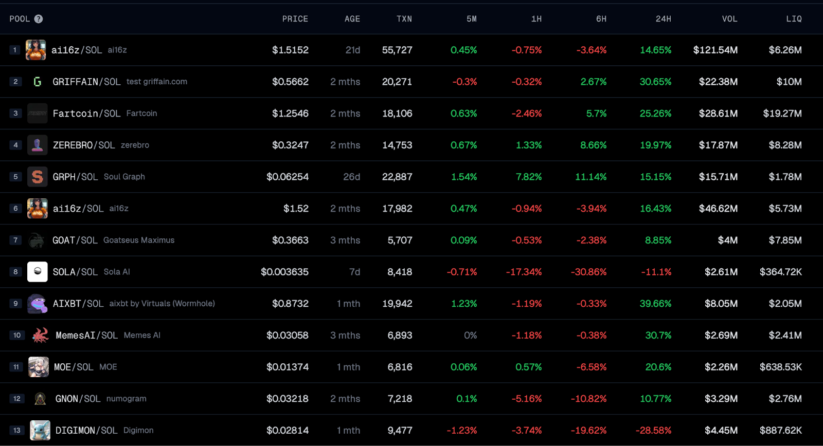Click the 7d age of SOLA pool
This screenshot has width=823, height=446.
(x=355, y=272)
